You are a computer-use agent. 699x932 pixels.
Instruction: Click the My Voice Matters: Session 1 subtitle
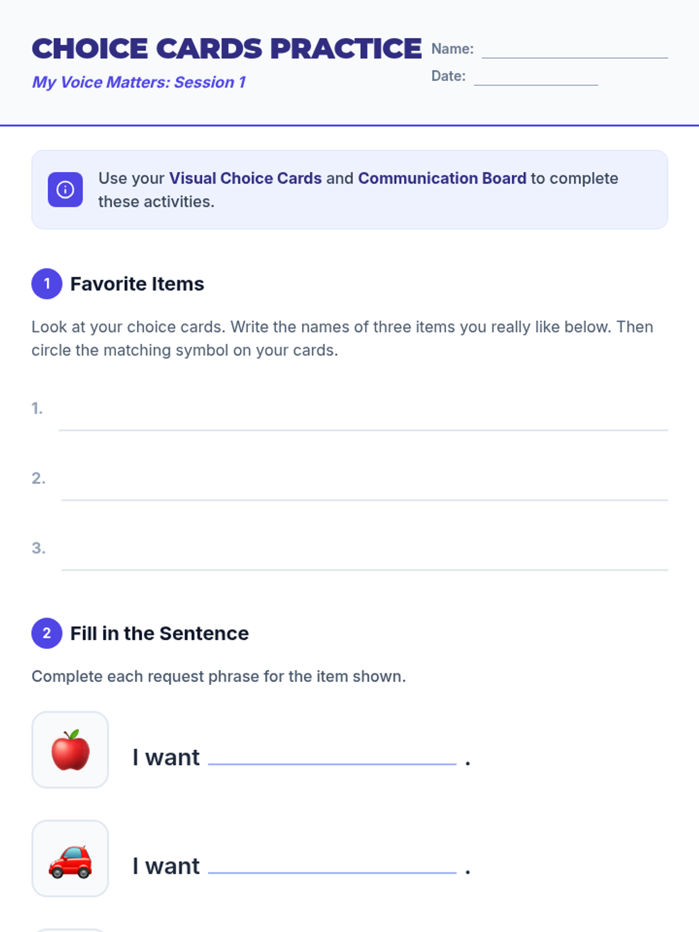(x=139, y=82)
